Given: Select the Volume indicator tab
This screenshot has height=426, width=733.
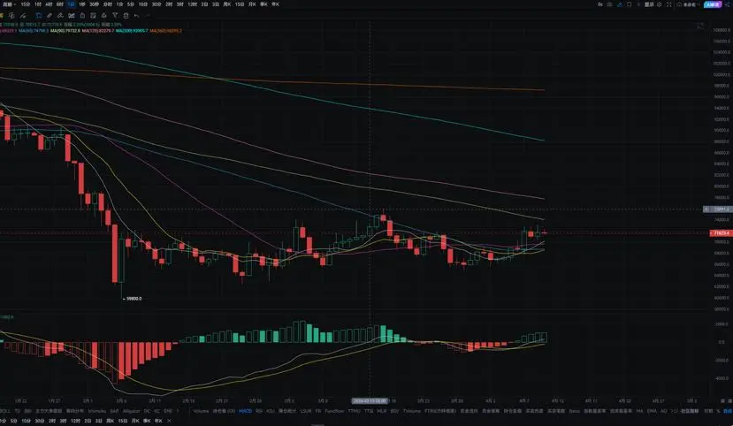Looking at the screenshot, I should 201,411.
